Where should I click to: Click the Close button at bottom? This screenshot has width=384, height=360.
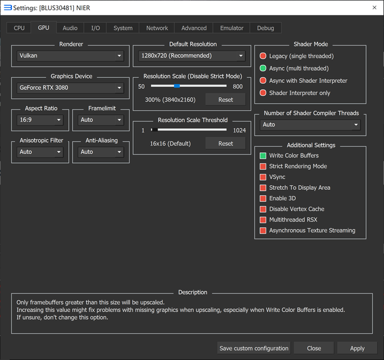coord(314,348)
